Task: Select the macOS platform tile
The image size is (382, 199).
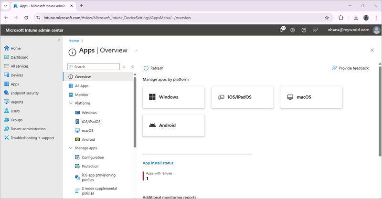Action: (311, 97)
